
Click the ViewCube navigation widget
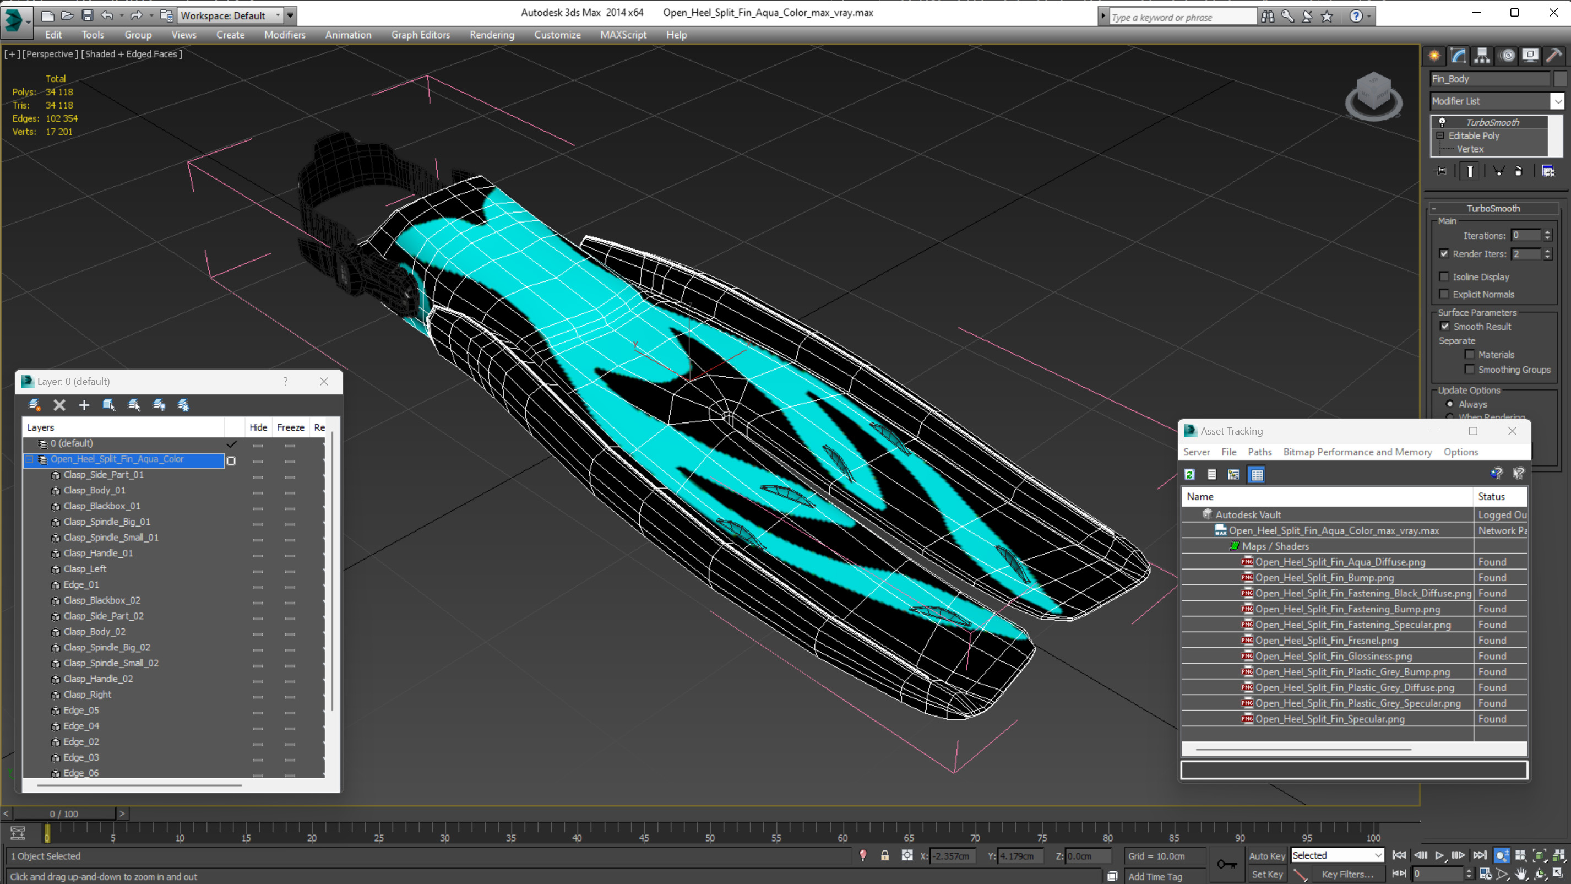click(x=1373, y=96)
